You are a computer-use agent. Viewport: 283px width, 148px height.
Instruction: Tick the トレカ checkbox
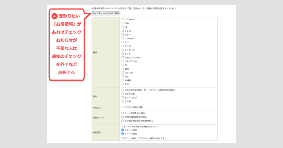click(x=123, y=31)
